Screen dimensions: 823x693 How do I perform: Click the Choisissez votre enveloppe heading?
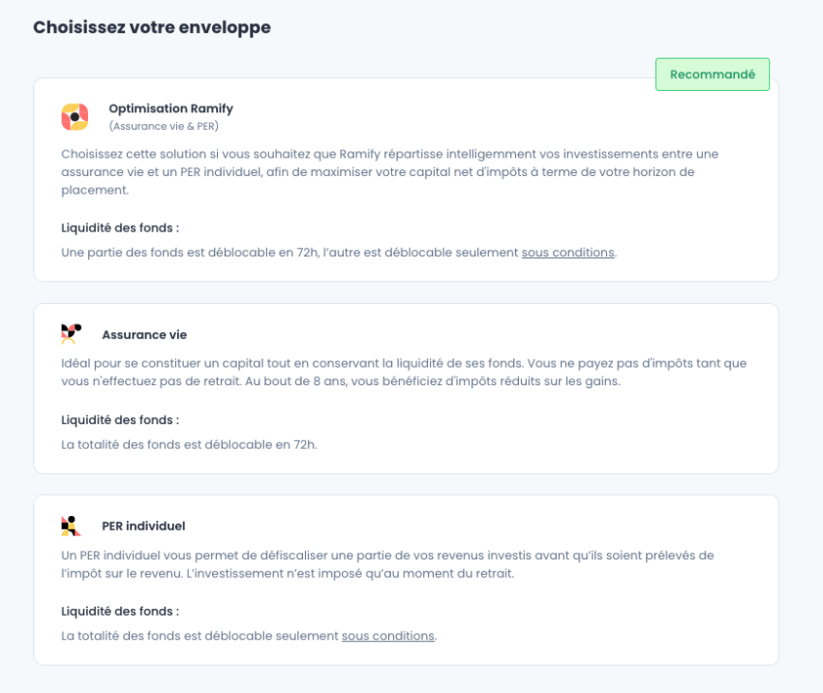pos(152,27)
